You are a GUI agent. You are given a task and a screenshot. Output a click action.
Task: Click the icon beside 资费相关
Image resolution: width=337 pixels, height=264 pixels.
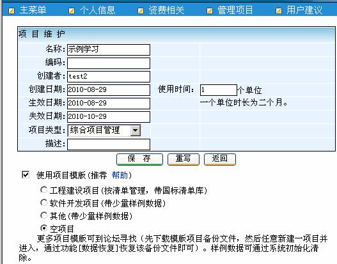click(x=141, y=11)
